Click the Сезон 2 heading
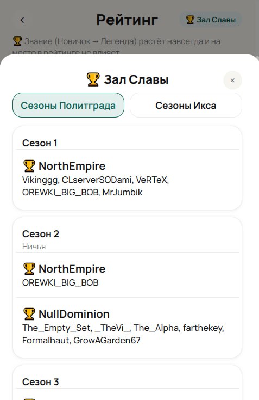259x400 pixels. click(41, 233)
